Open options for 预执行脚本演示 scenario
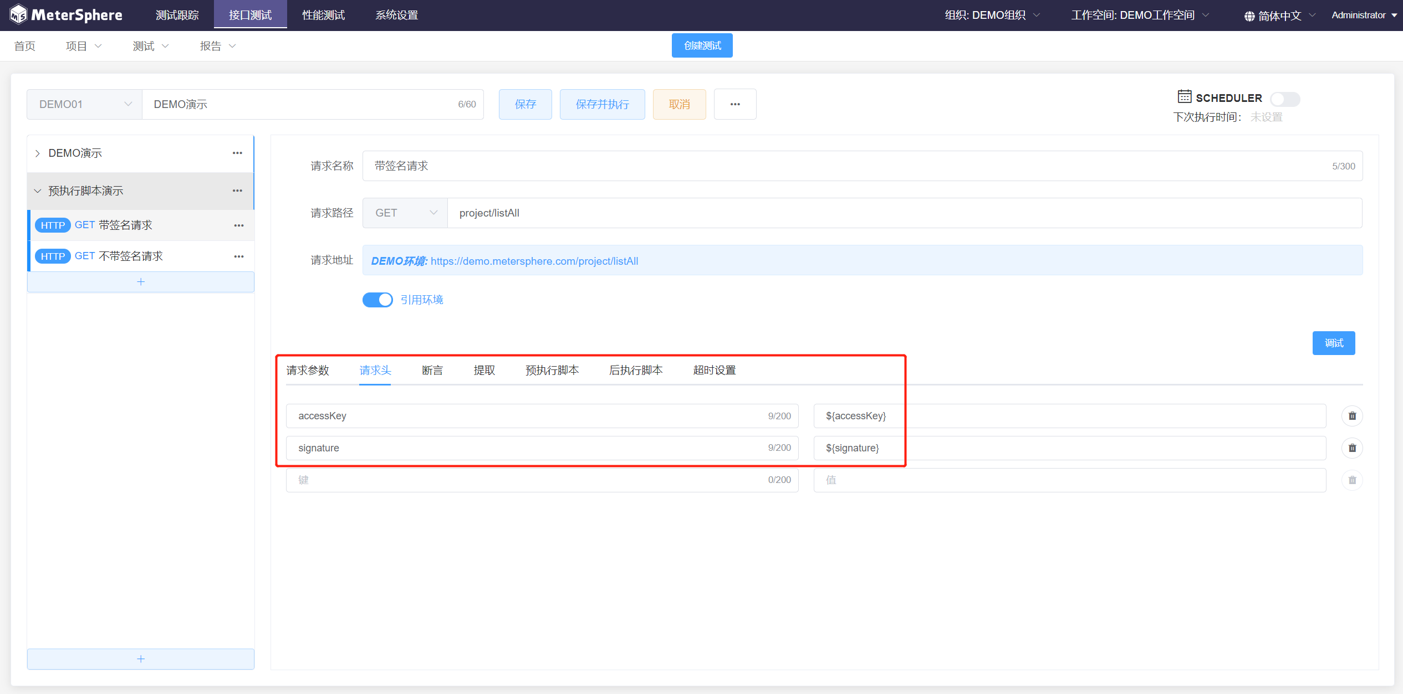 (x=237, y=191)
